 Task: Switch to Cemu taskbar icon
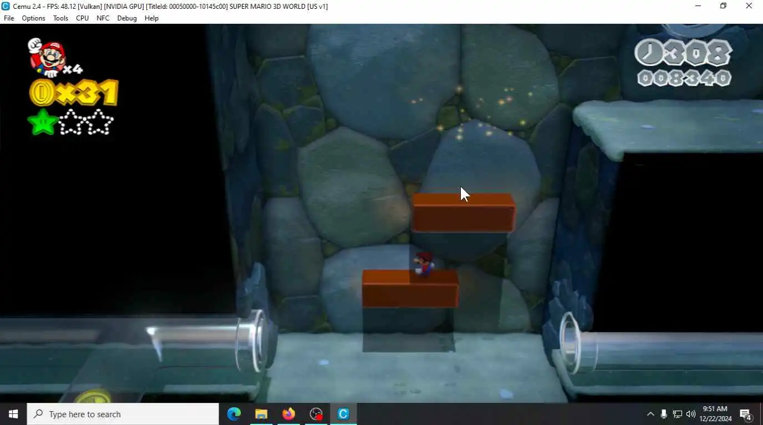343,414
